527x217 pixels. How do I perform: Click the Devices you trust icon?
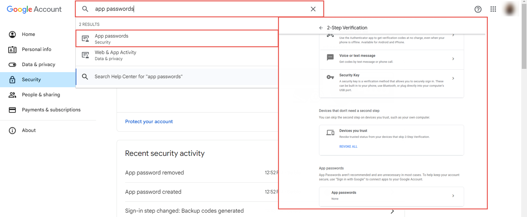330,132
